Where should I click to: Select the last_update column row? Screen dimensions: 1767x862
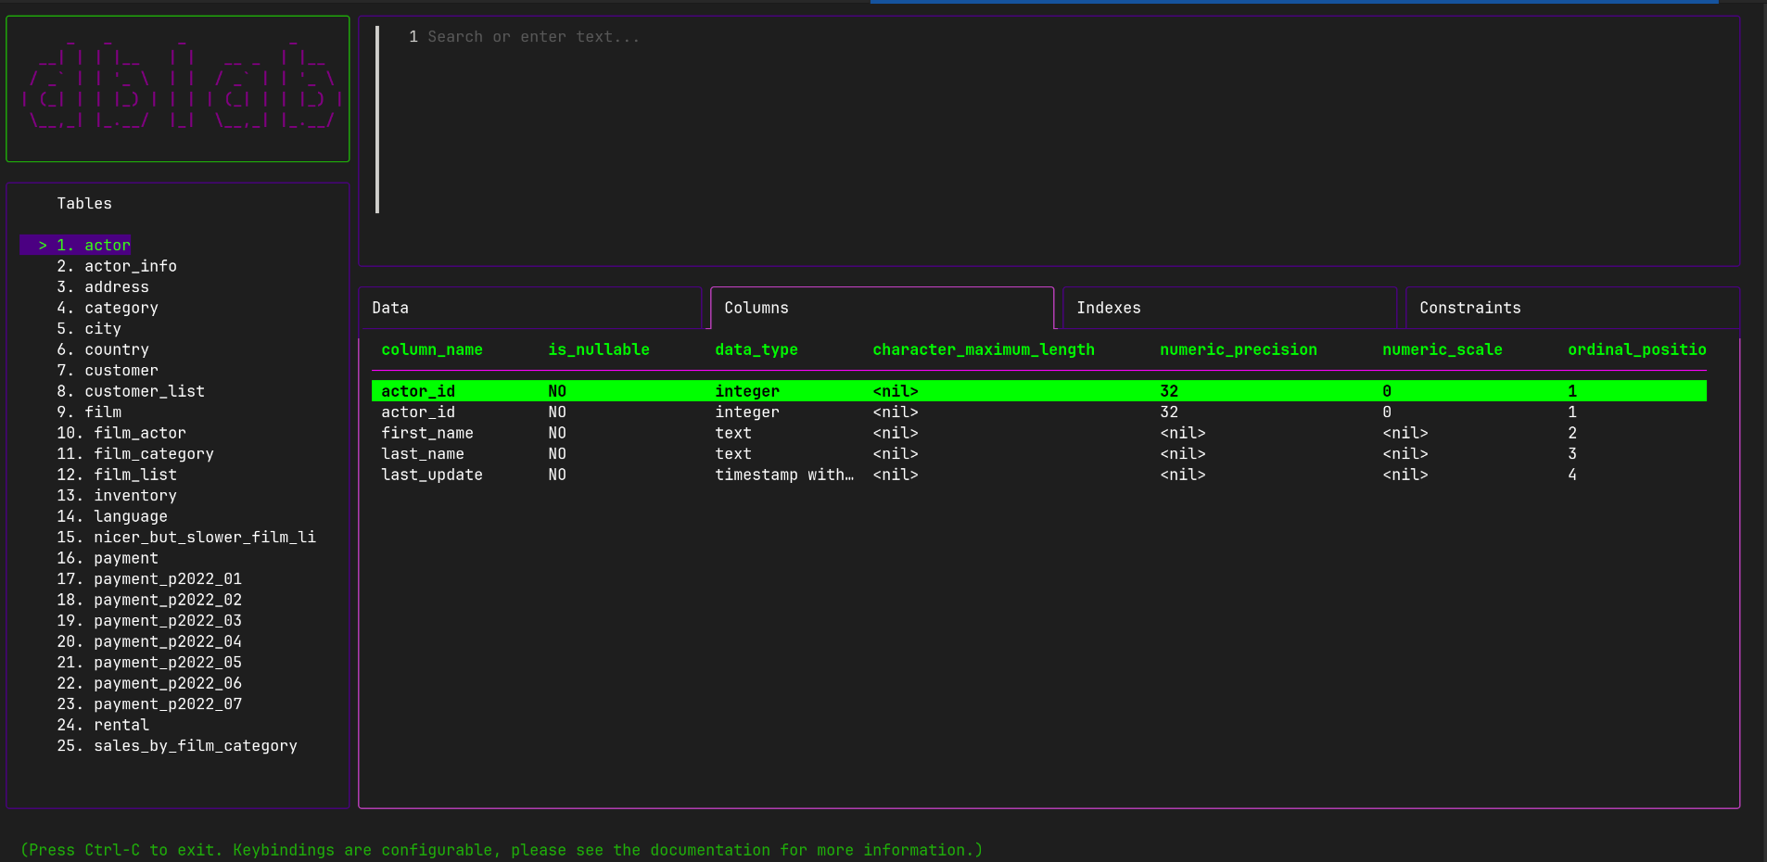(1039, 475)
